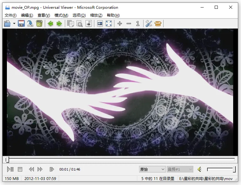Go to the next file with the green right arrow
This screenshot has width=241, height=185.
click(x=59, y=24)
